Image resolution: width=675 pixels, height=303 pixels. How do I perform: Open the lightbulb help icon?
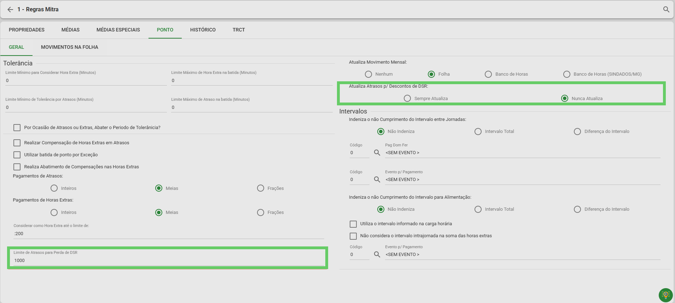[x=665, y=295]
